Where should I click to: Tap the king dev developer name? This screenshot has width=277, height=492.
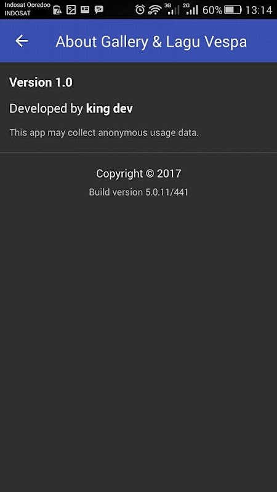(x=110, y=109)
